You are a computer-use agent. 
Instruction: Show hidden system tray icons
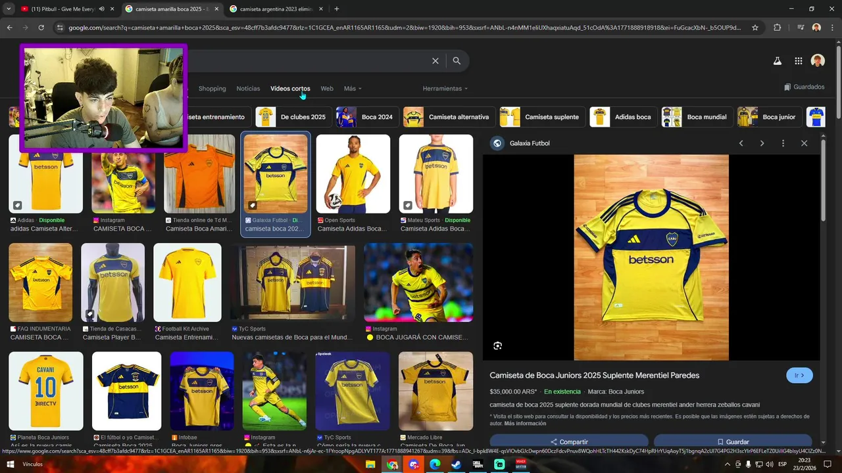click(x=728, y=464)
